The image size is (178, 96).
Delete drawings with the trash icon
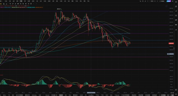tap(31, 4)
